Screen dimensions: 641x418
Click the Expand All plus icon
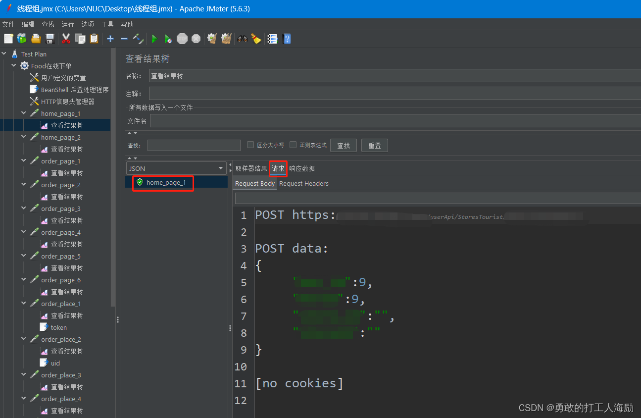(x=110, y=39)
